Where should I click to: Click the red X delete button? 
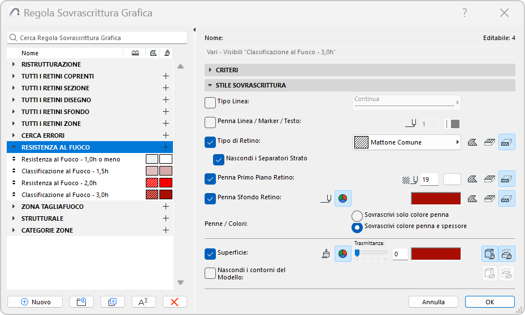(175, 302)
